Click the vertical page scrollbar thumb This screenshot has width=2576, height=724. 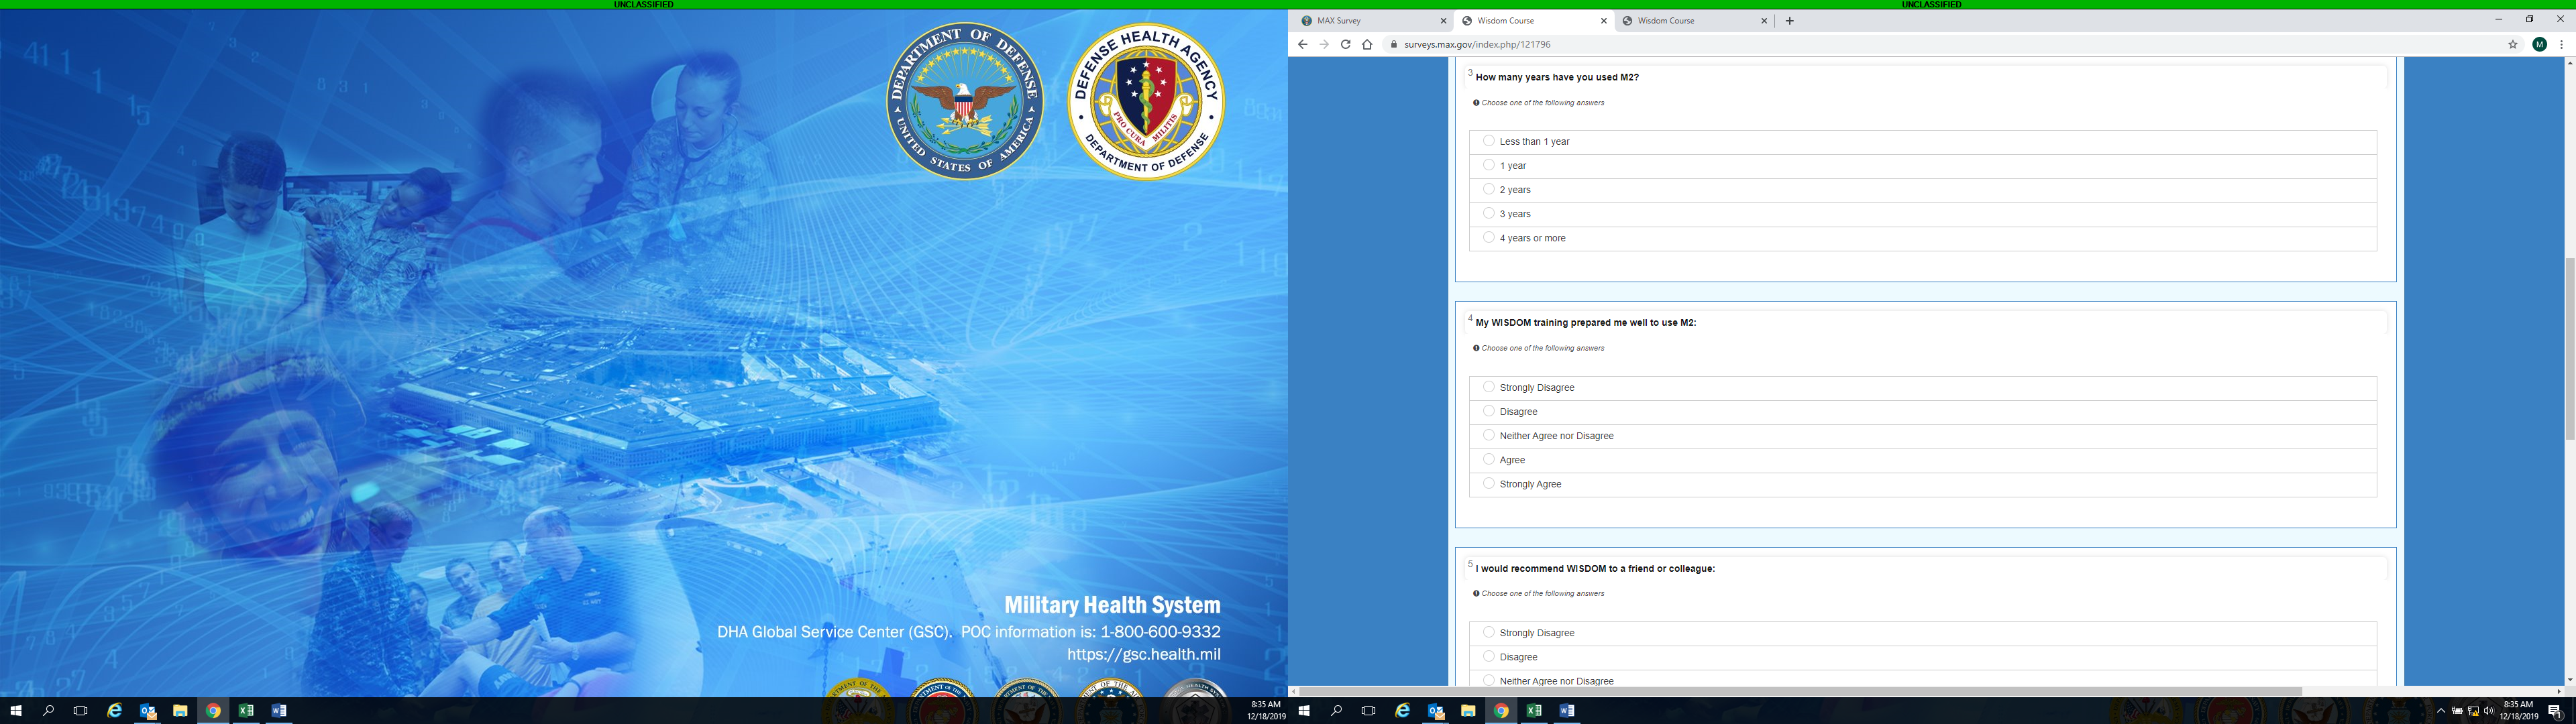[2569, 348]
